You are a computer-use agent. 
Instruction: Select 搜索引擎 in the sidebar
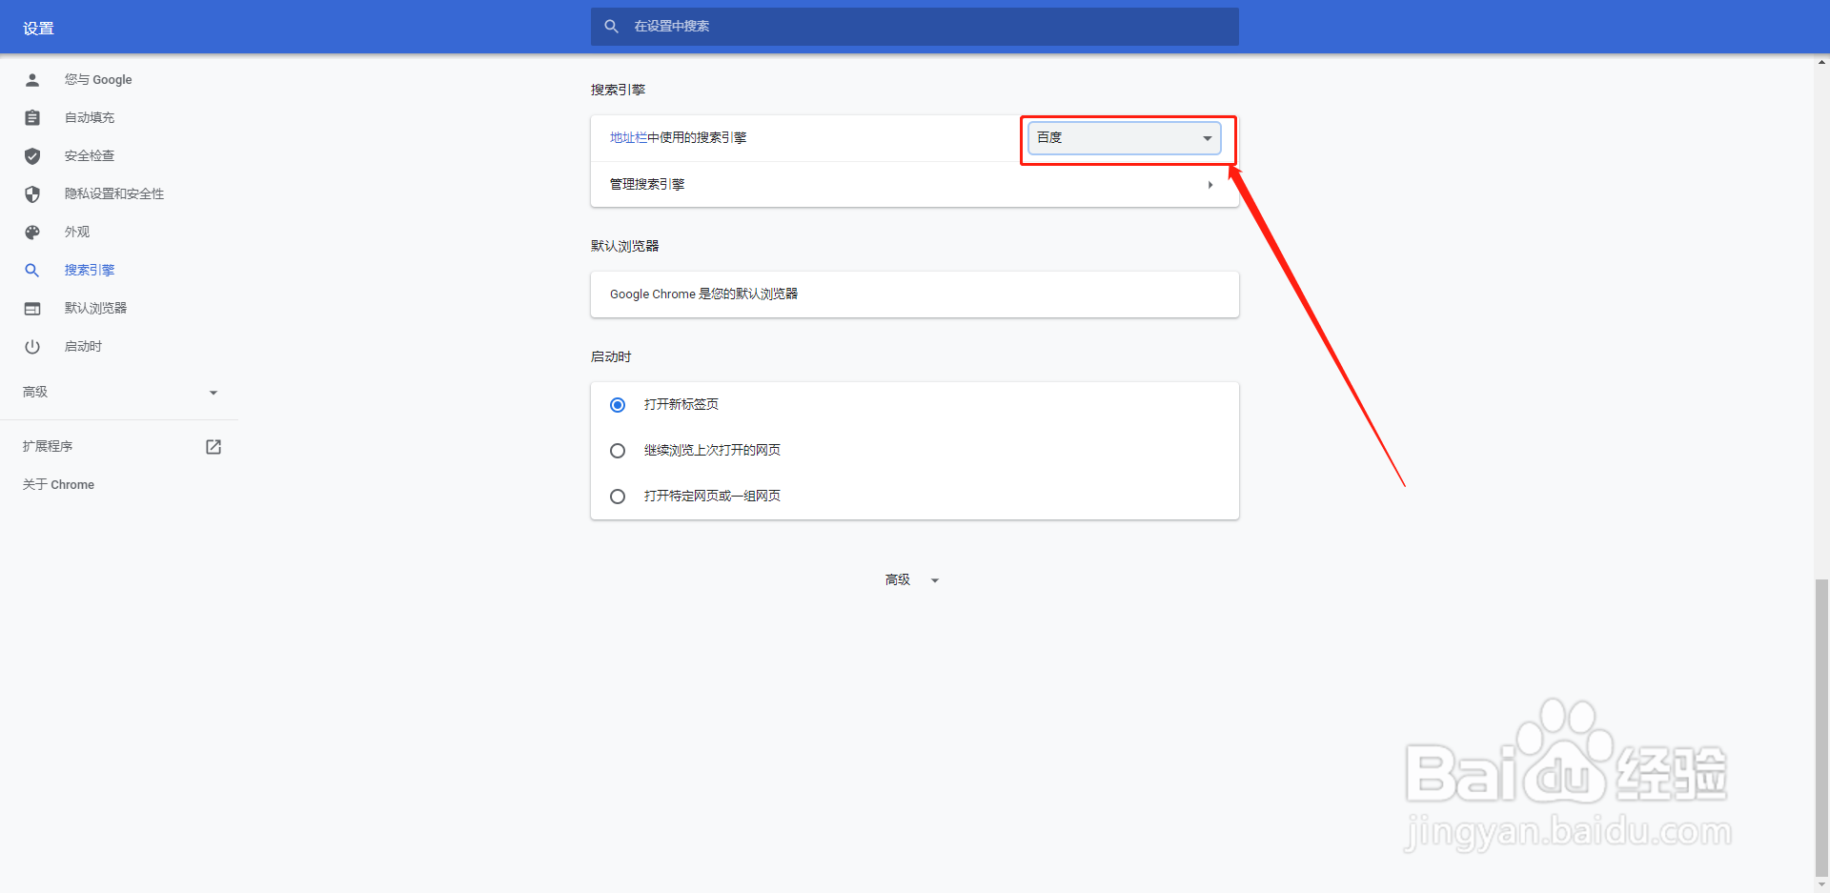click(x=90, y=271)
